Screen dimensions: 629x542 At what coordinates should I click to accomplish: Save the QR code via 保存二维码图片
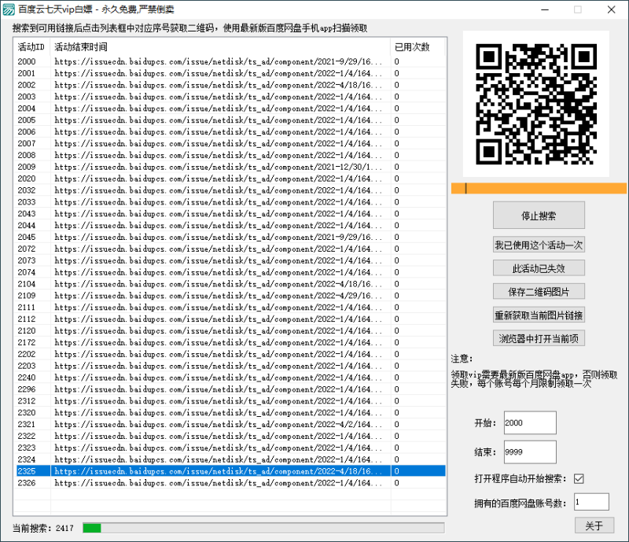click(x=538, y=293)
